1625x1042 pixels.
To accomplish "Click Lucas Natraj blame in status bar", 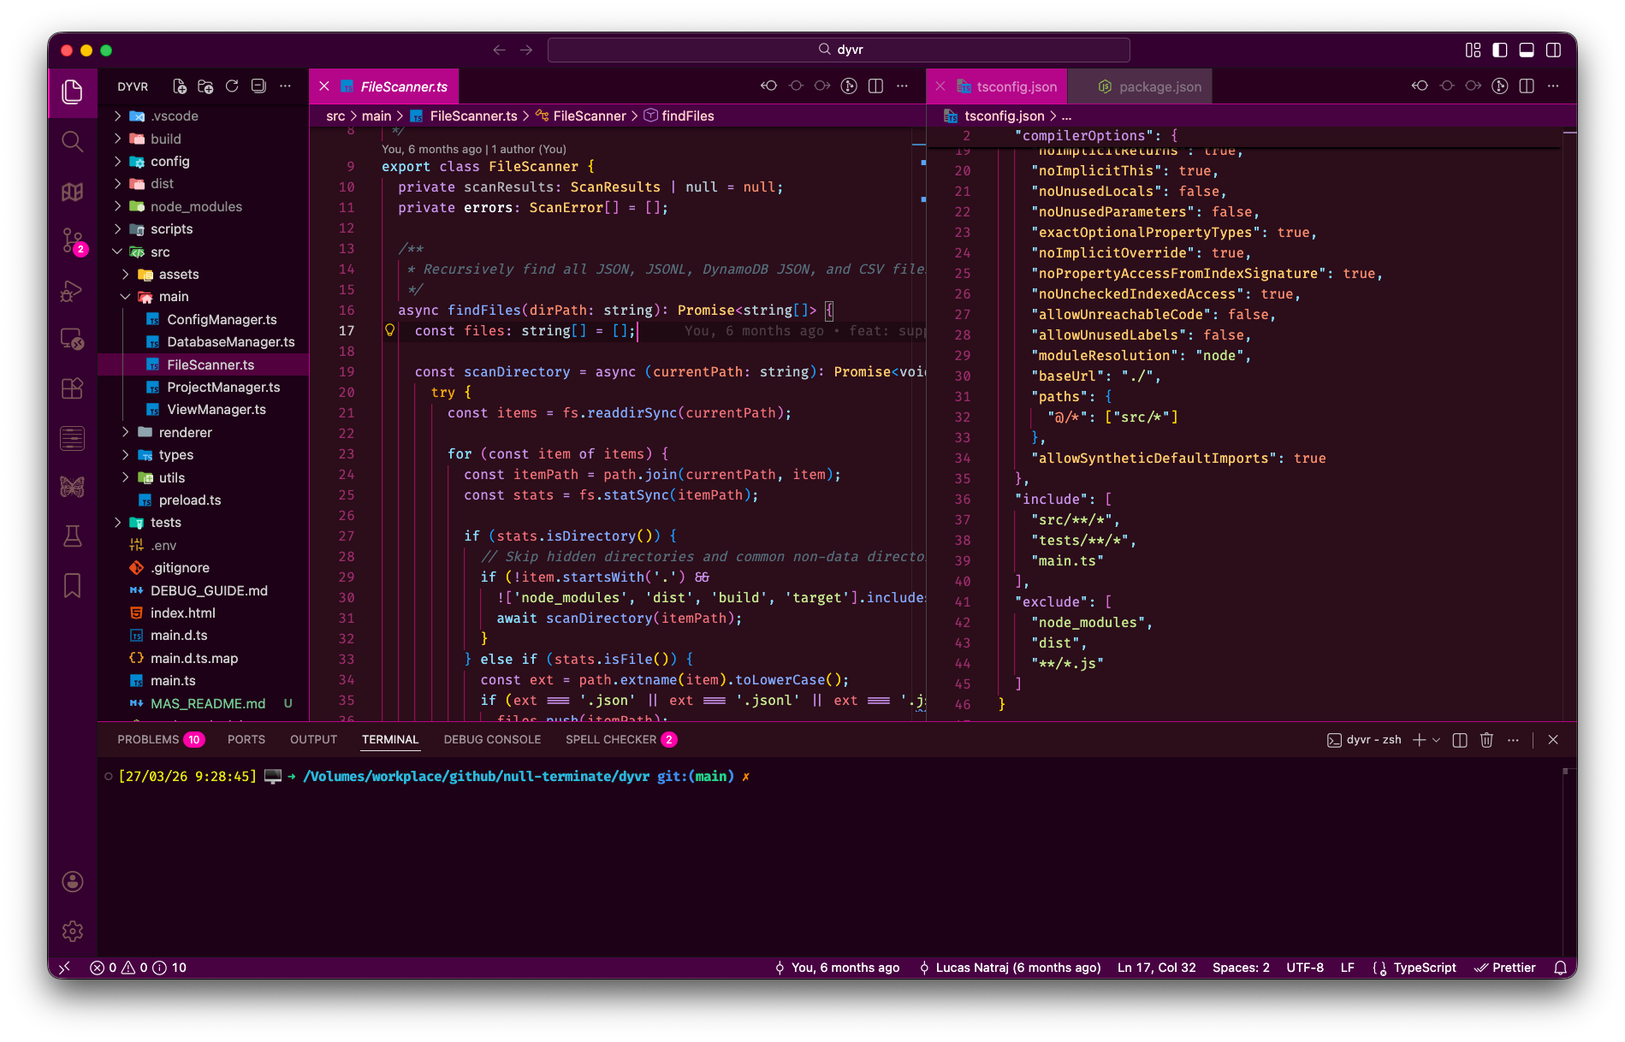I will point(1010,968).
